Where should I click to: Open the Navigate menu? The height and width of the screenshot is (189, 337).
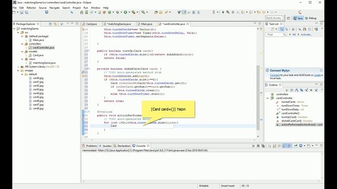click(x=54, y=8)
